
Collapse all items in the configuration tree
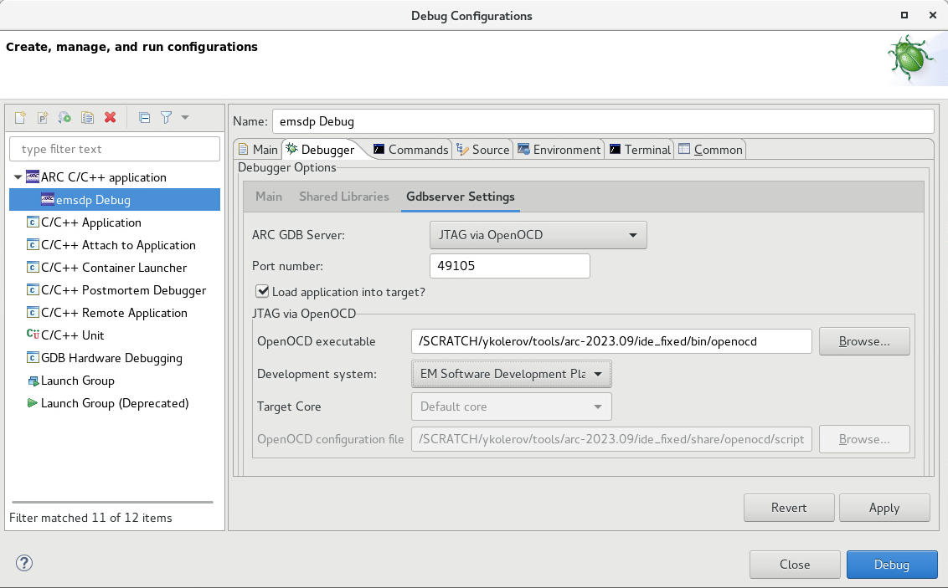[144, 117]
